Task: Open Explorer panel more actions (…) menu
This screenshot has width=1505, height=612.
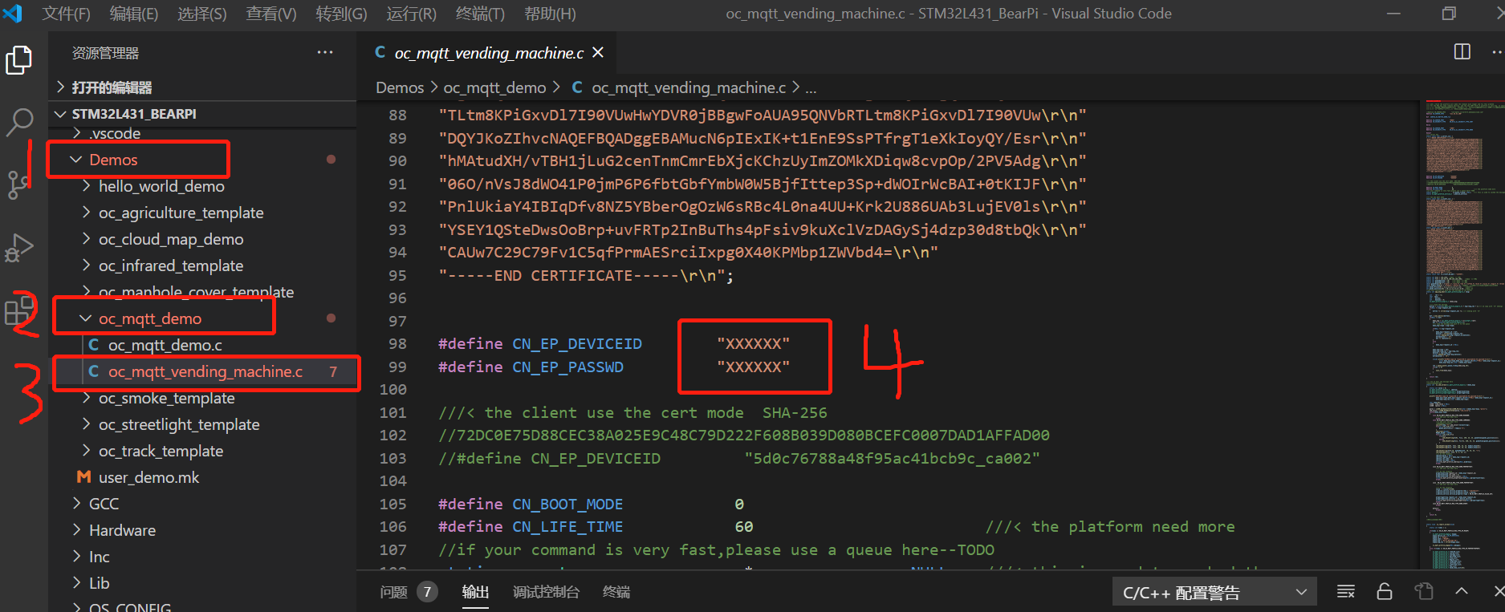Action: click(x=325, y=53)
